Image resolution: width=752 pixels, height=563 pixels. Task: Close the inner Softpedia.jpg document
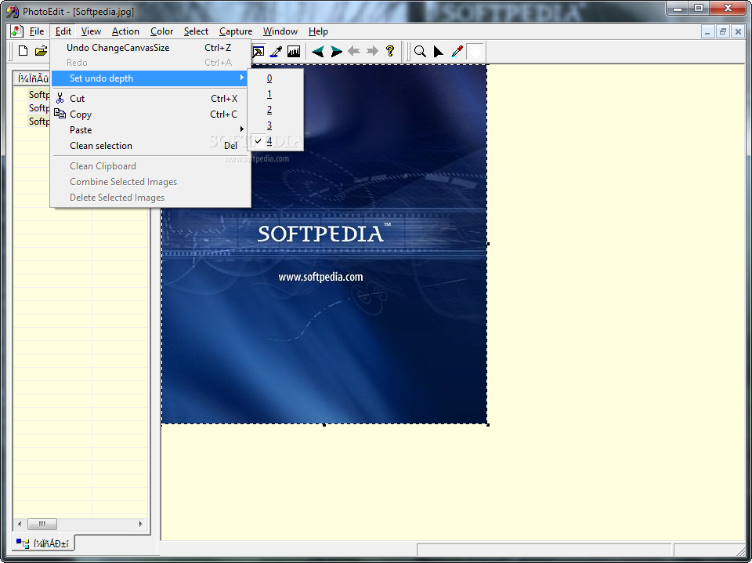[738, 31]
